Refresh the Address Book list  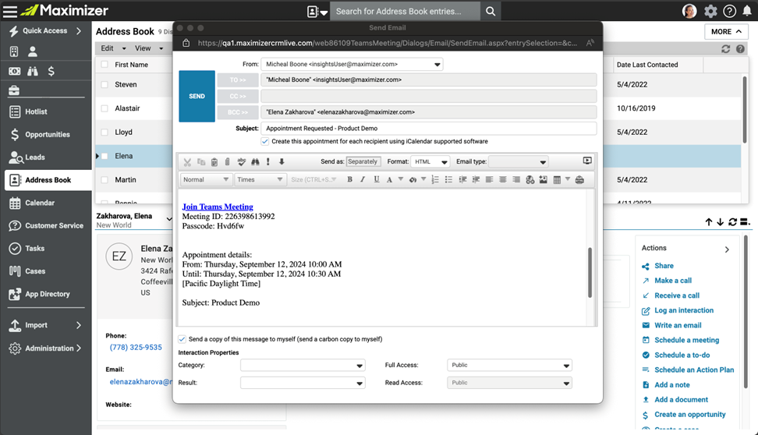click(725, 49)
